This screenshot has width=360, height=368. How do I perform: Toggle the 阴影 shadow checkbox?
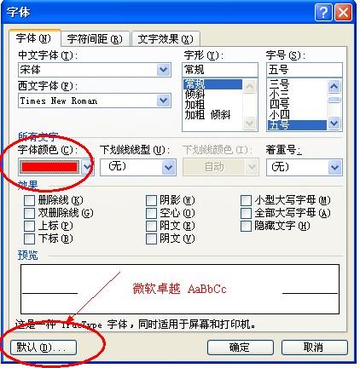(151, 200)
